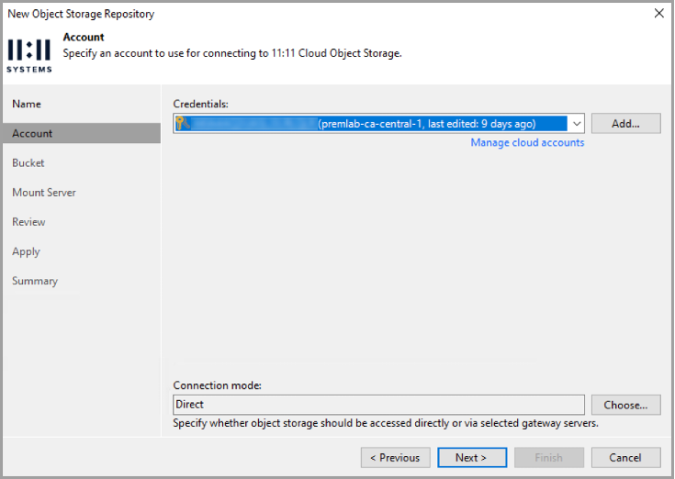Open Manage cloud accounts link

[x=527, y=143]
